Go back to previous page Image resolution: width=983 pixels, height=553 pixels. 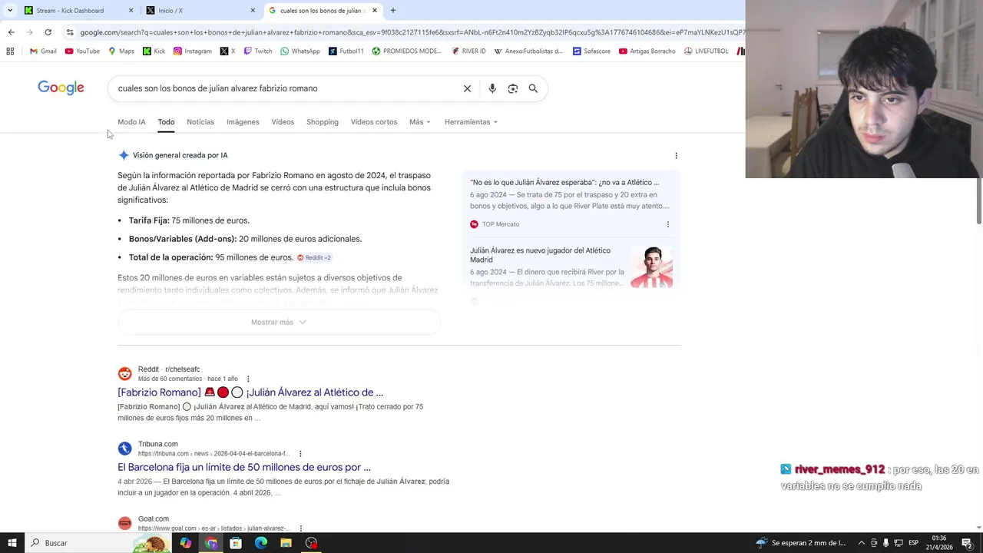(x=11, y=32)
